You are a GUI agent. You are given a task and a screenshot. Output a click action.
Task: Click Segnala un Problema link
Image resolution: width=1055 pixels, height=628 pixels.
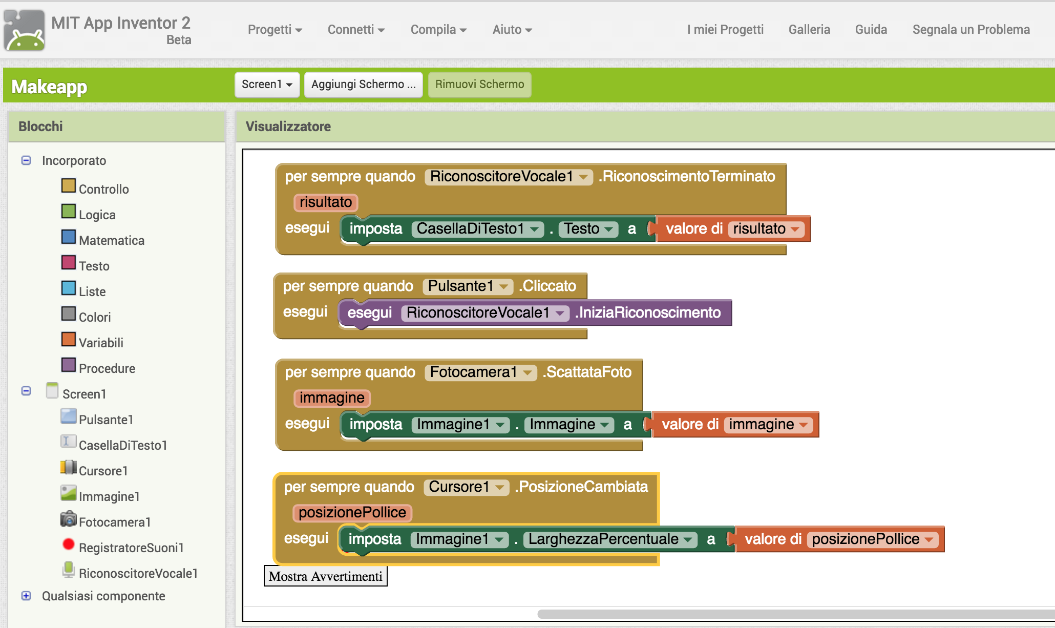971,30
